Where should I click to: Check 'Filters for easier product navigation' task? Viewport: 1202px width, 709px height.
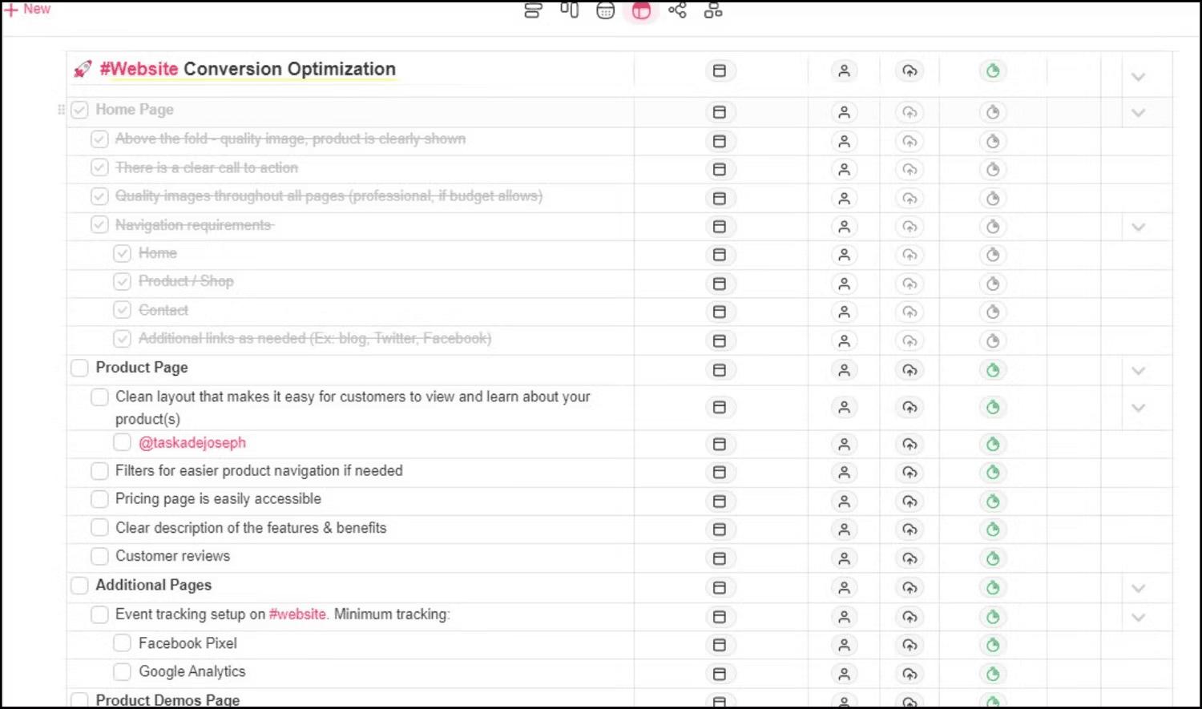[x=99, y=471]
